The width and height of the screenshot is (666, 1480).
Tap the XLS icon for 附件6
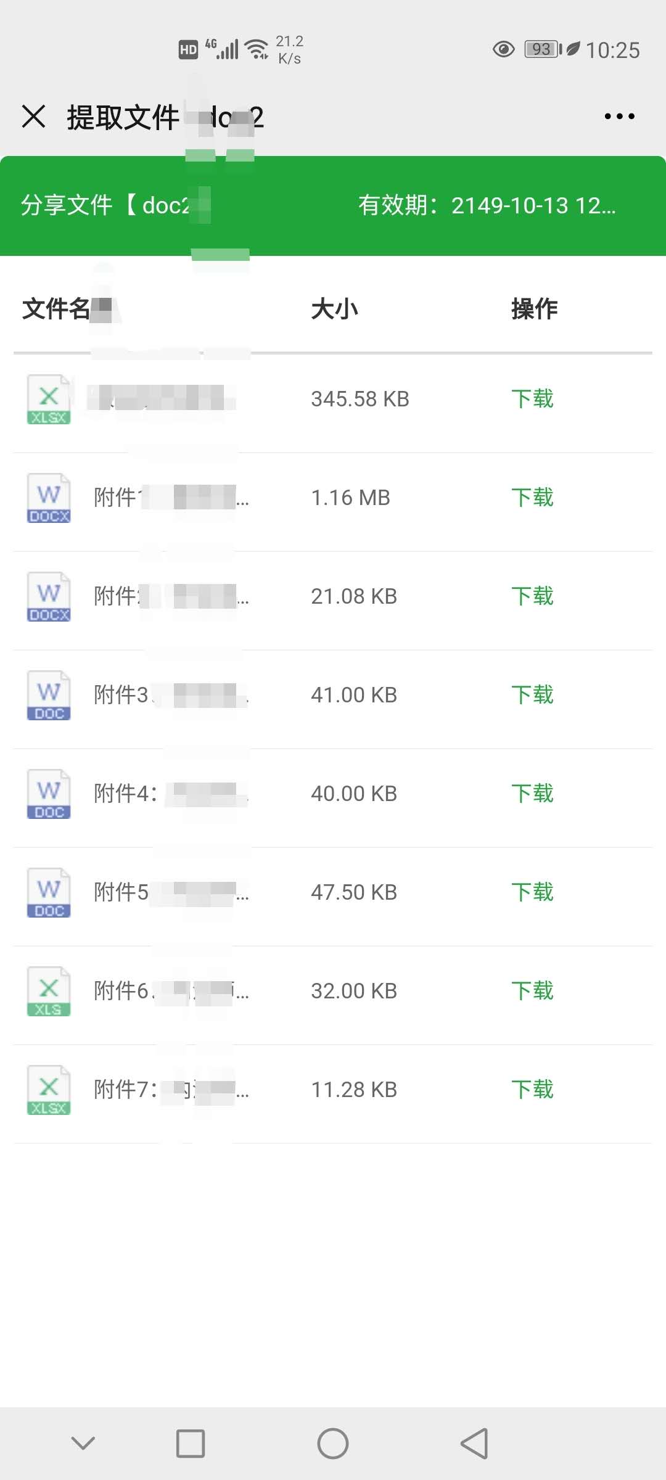pyautogui.click(x=49, y=991)
